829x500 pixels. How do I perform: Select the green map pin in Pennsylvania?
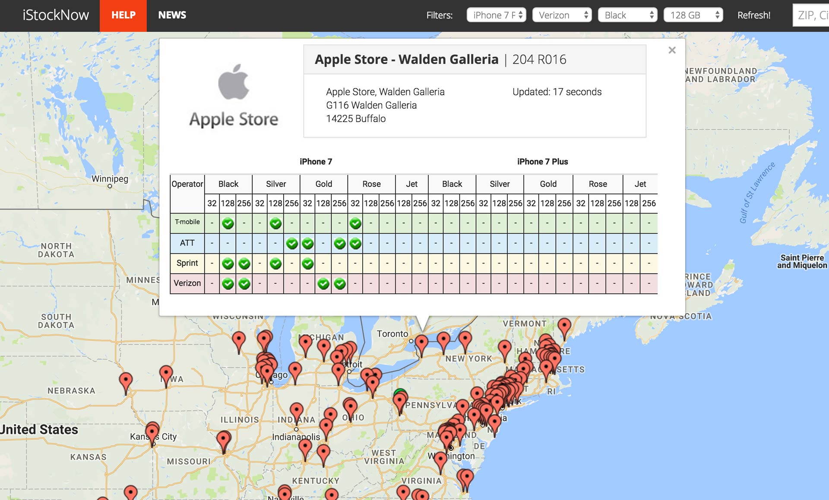400,392
